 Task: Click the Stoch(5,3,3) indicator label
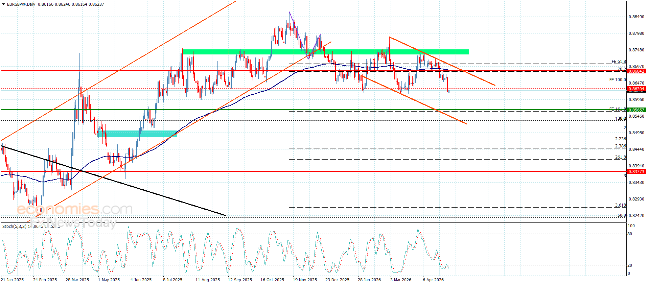[14, 226]
